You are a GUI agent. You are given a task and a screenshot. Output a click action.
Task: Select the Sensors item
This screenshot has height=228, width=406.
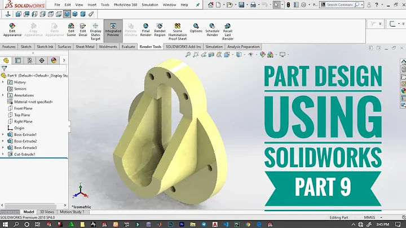(x=17, y=89)
